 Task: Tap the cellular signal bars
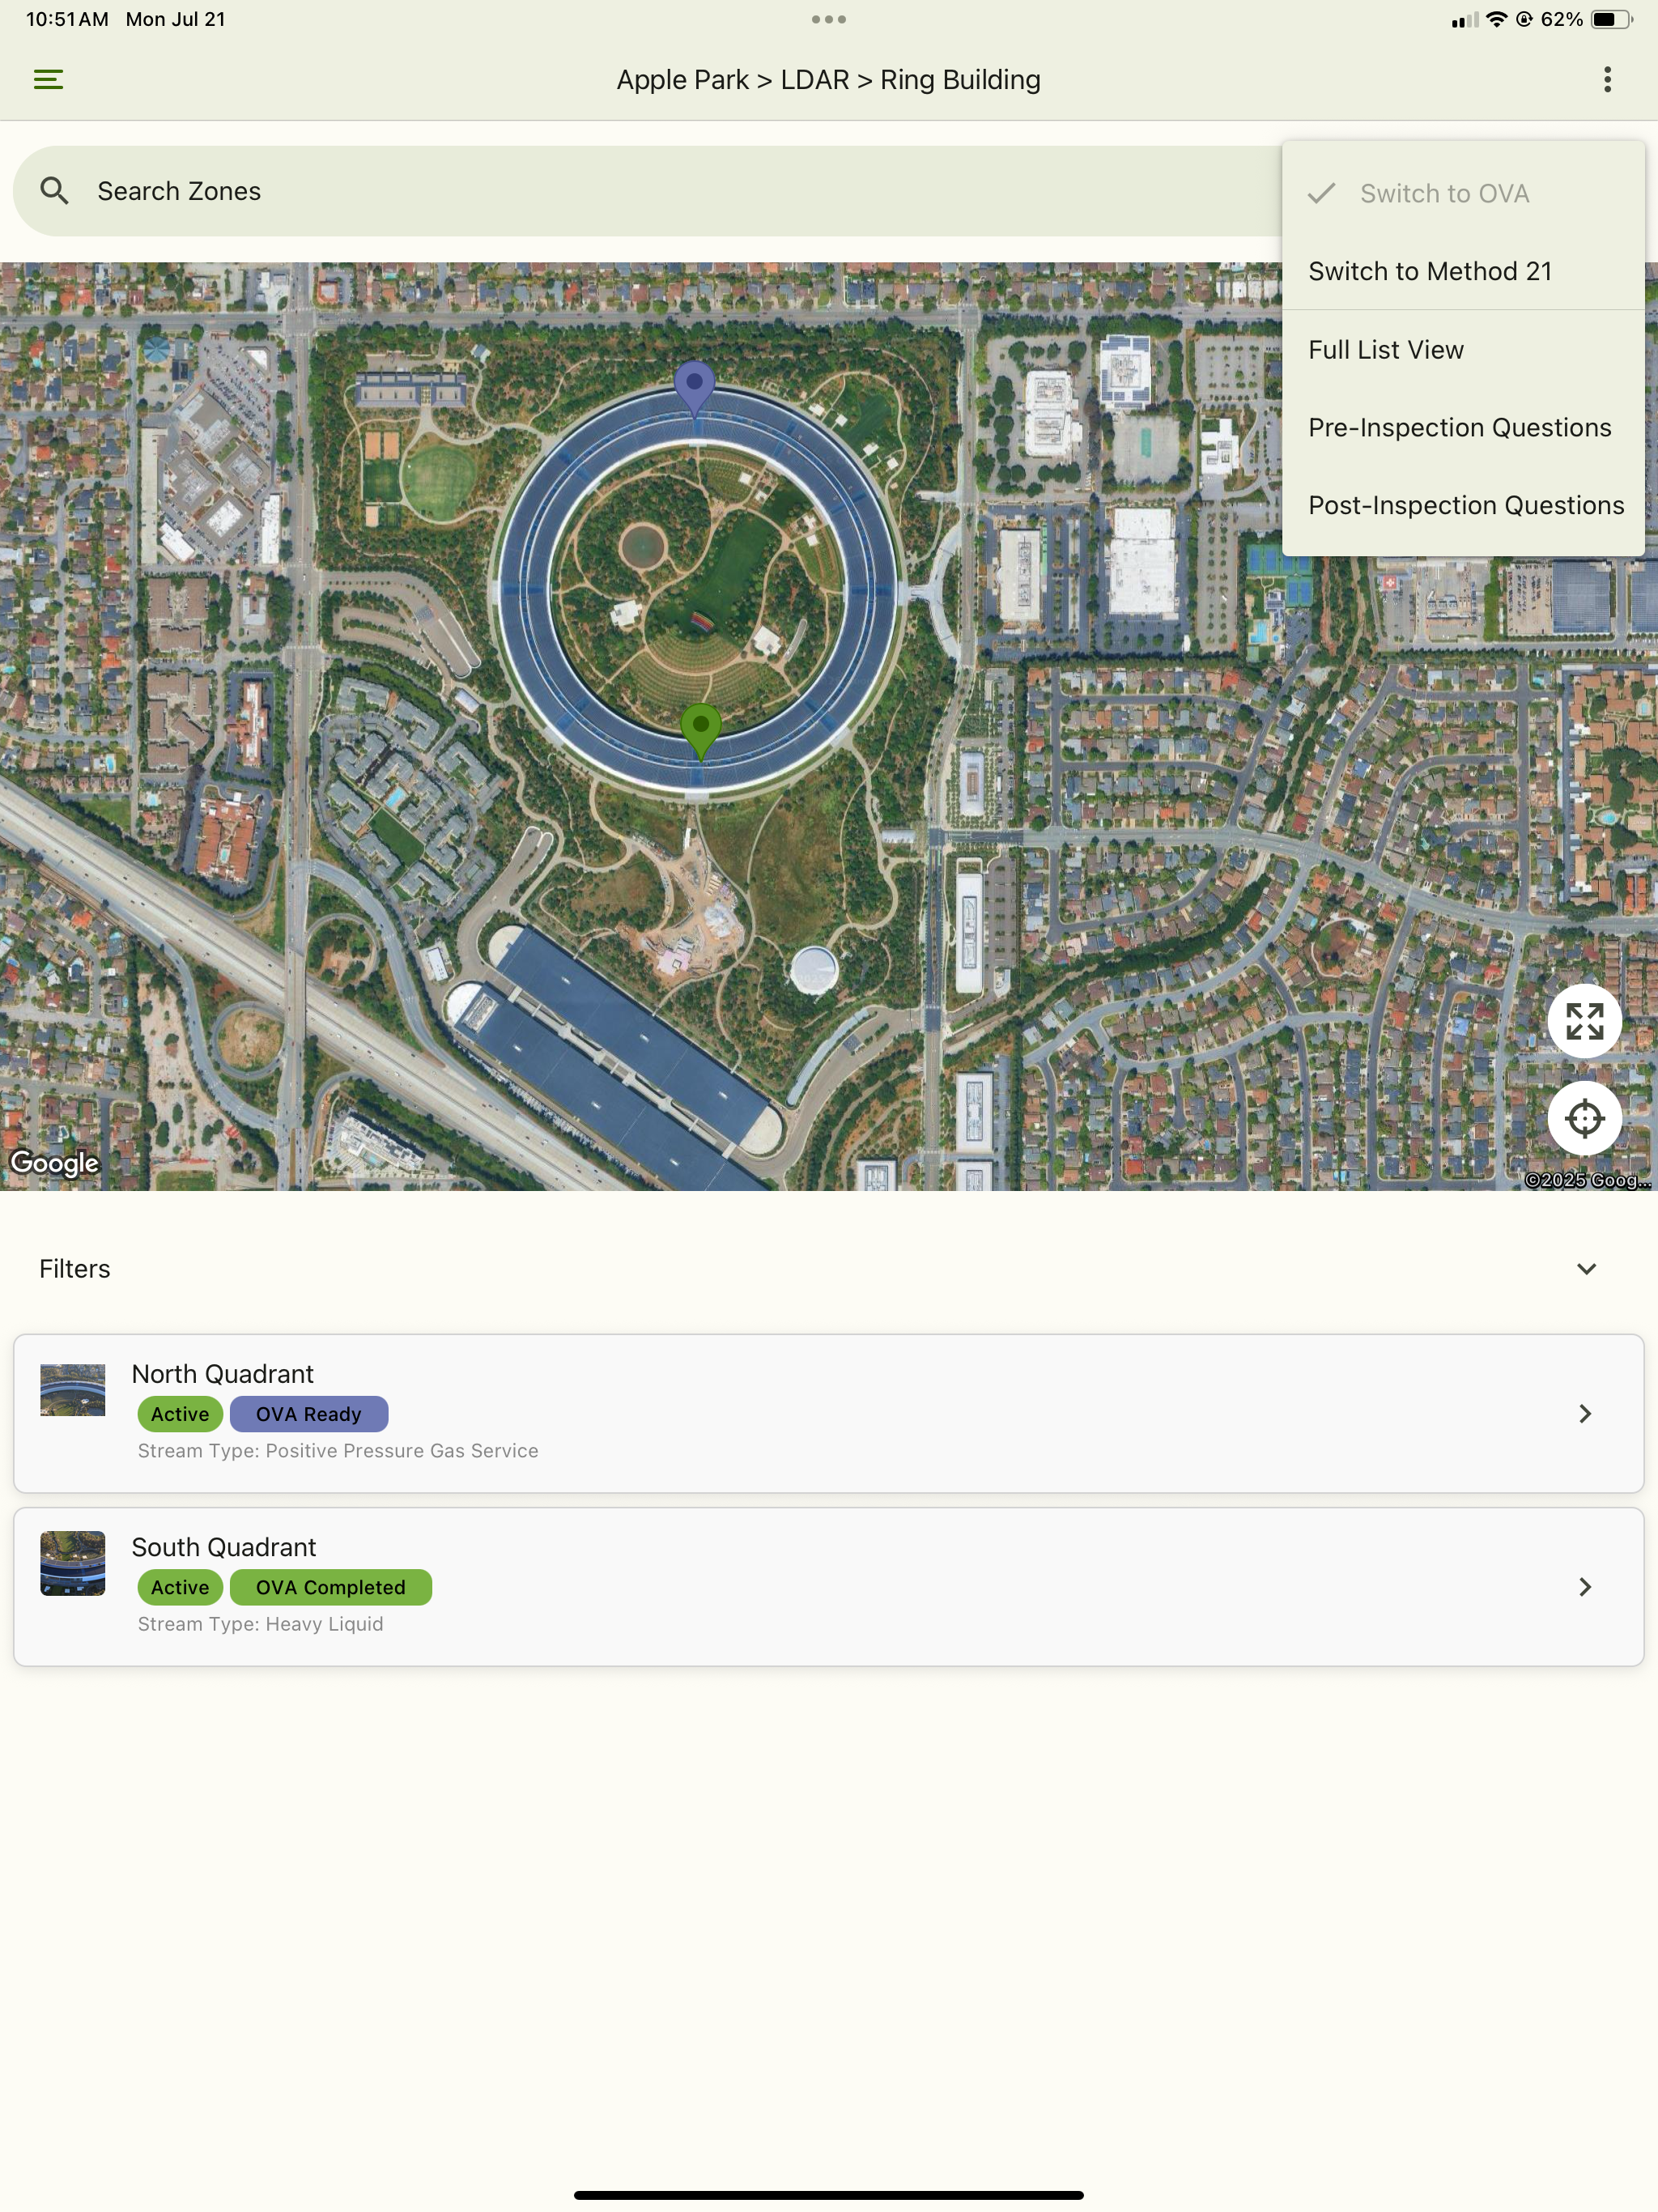coord(1465,20)
